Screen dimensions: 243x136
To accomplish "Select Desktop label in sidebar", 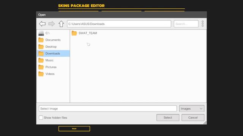I will click(51, 47).
